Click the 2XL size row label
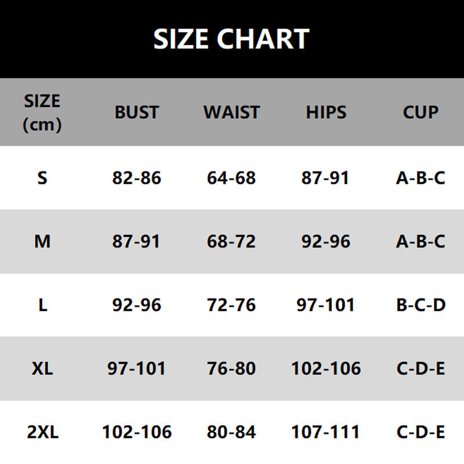The width and height of the screenshot is (464, 464). point(42,432)
